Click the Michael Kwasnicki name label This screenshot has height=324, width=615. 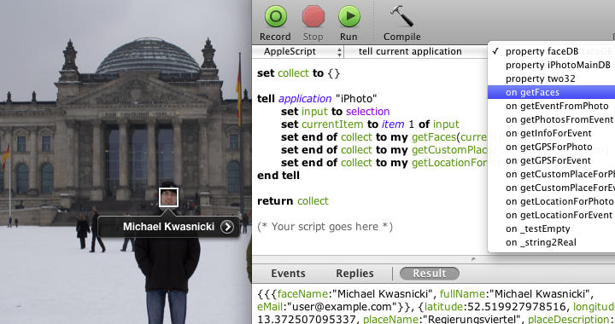pyautogui.click(x=168, y=227)
